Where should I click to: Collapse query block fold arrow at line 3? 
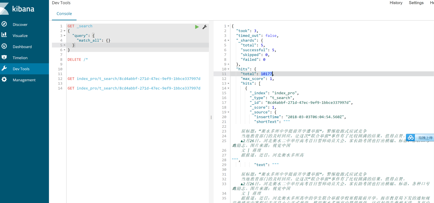[65, 36]
